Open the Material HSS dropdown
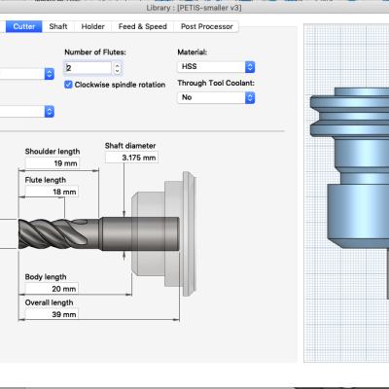Image resolution: width=389 pixels, height=389 pixels. [216, 67]
